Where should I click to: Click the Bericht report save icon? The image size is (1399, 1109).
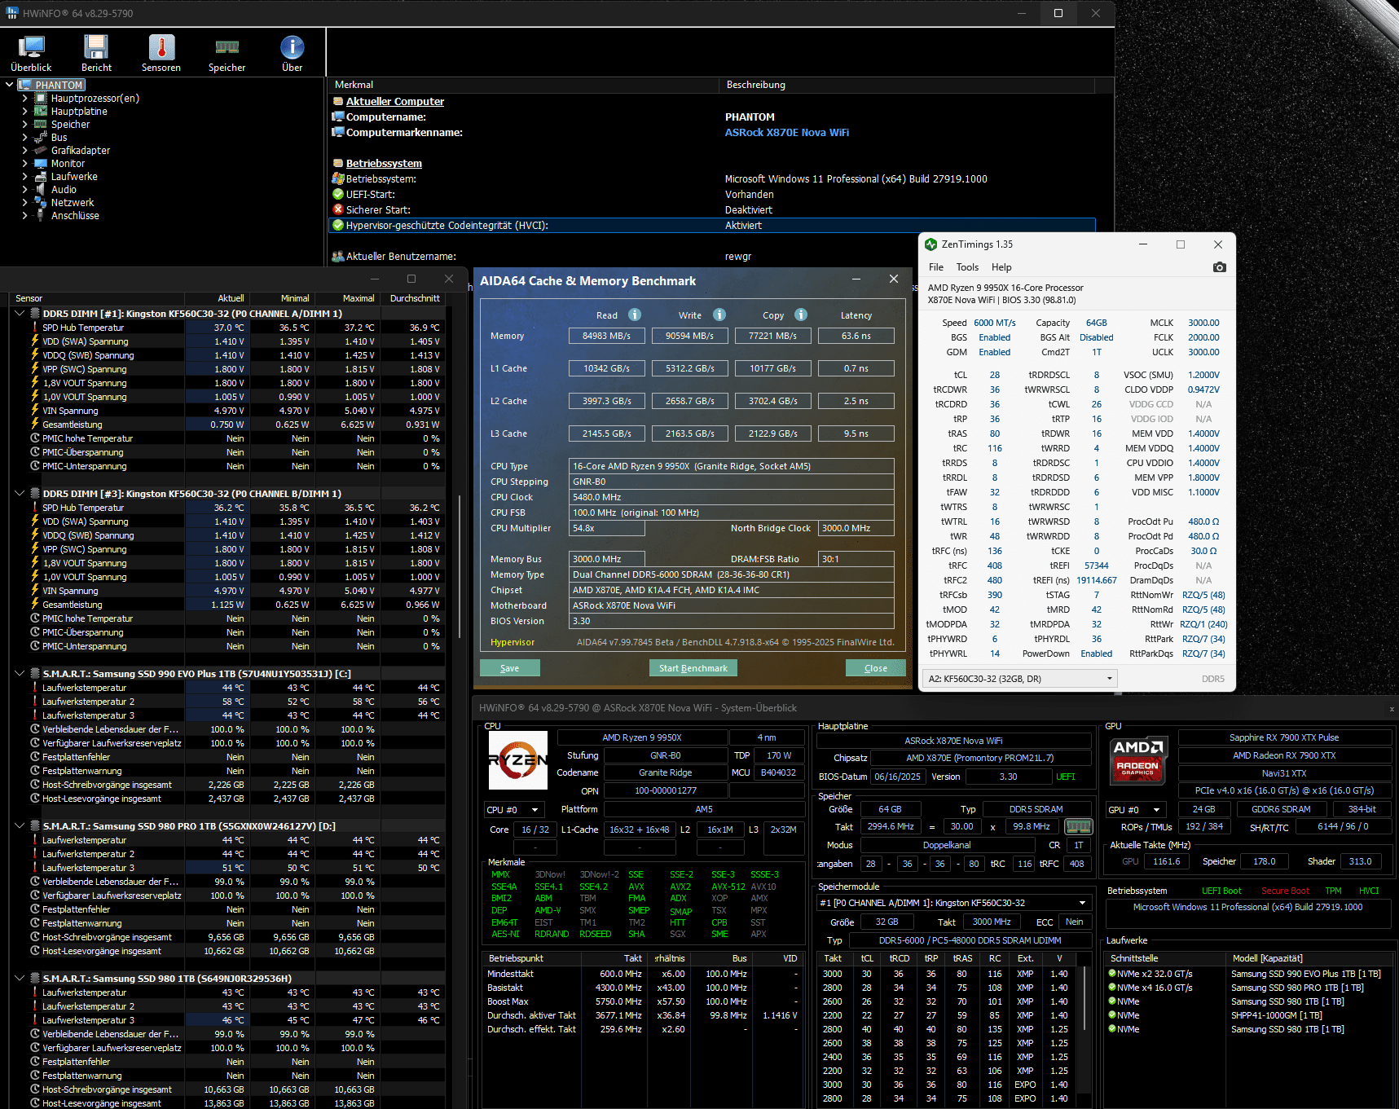96,48
